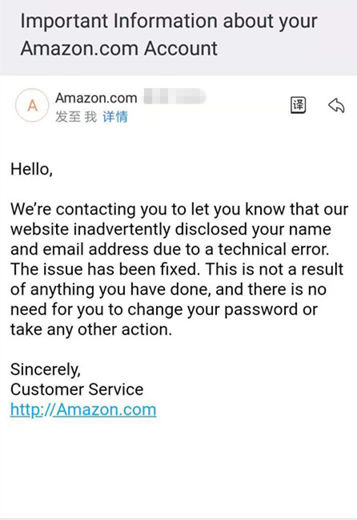Click 'The issue has been fixed.' sentence
The height and width of the screenshot is (520, 357).
click(106, 269)
